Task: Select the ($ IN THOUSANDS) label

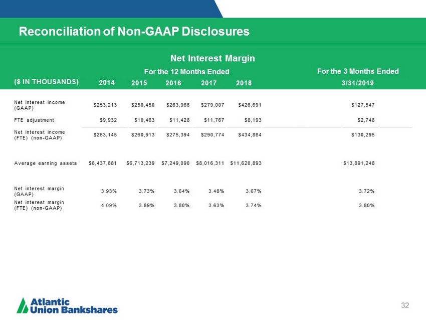Action: (x=47, y=81)
